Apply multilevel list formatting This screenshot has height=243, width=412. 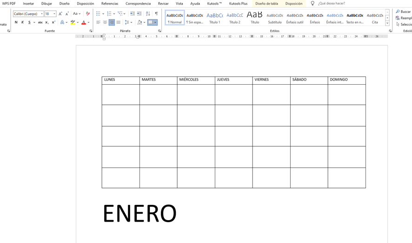(x=120, y=13)
